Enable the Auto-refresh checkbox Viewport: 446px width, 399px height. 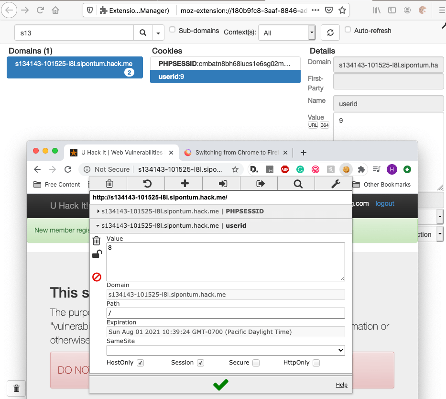coord(348,30)
